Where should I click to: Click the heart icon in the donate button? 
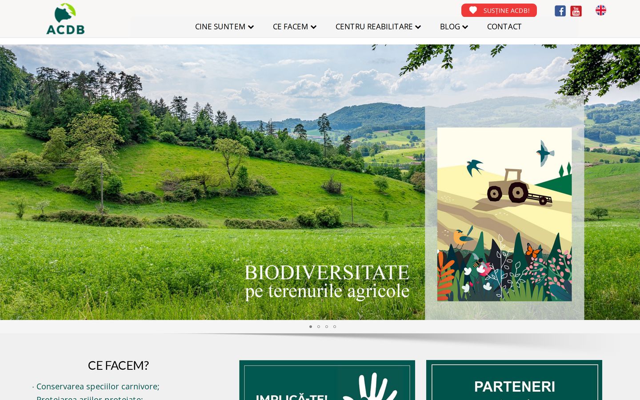tap(473, 10)
